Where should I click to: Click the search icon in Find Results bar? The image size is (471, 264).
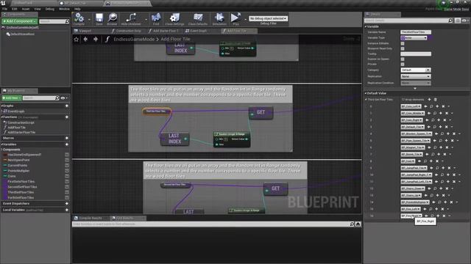(352, 224)
